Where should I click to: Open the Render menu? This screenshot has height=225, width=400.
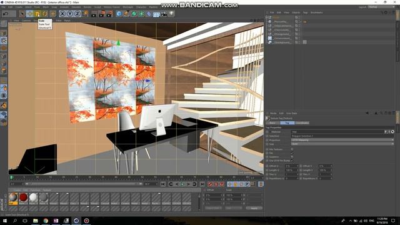87,7
